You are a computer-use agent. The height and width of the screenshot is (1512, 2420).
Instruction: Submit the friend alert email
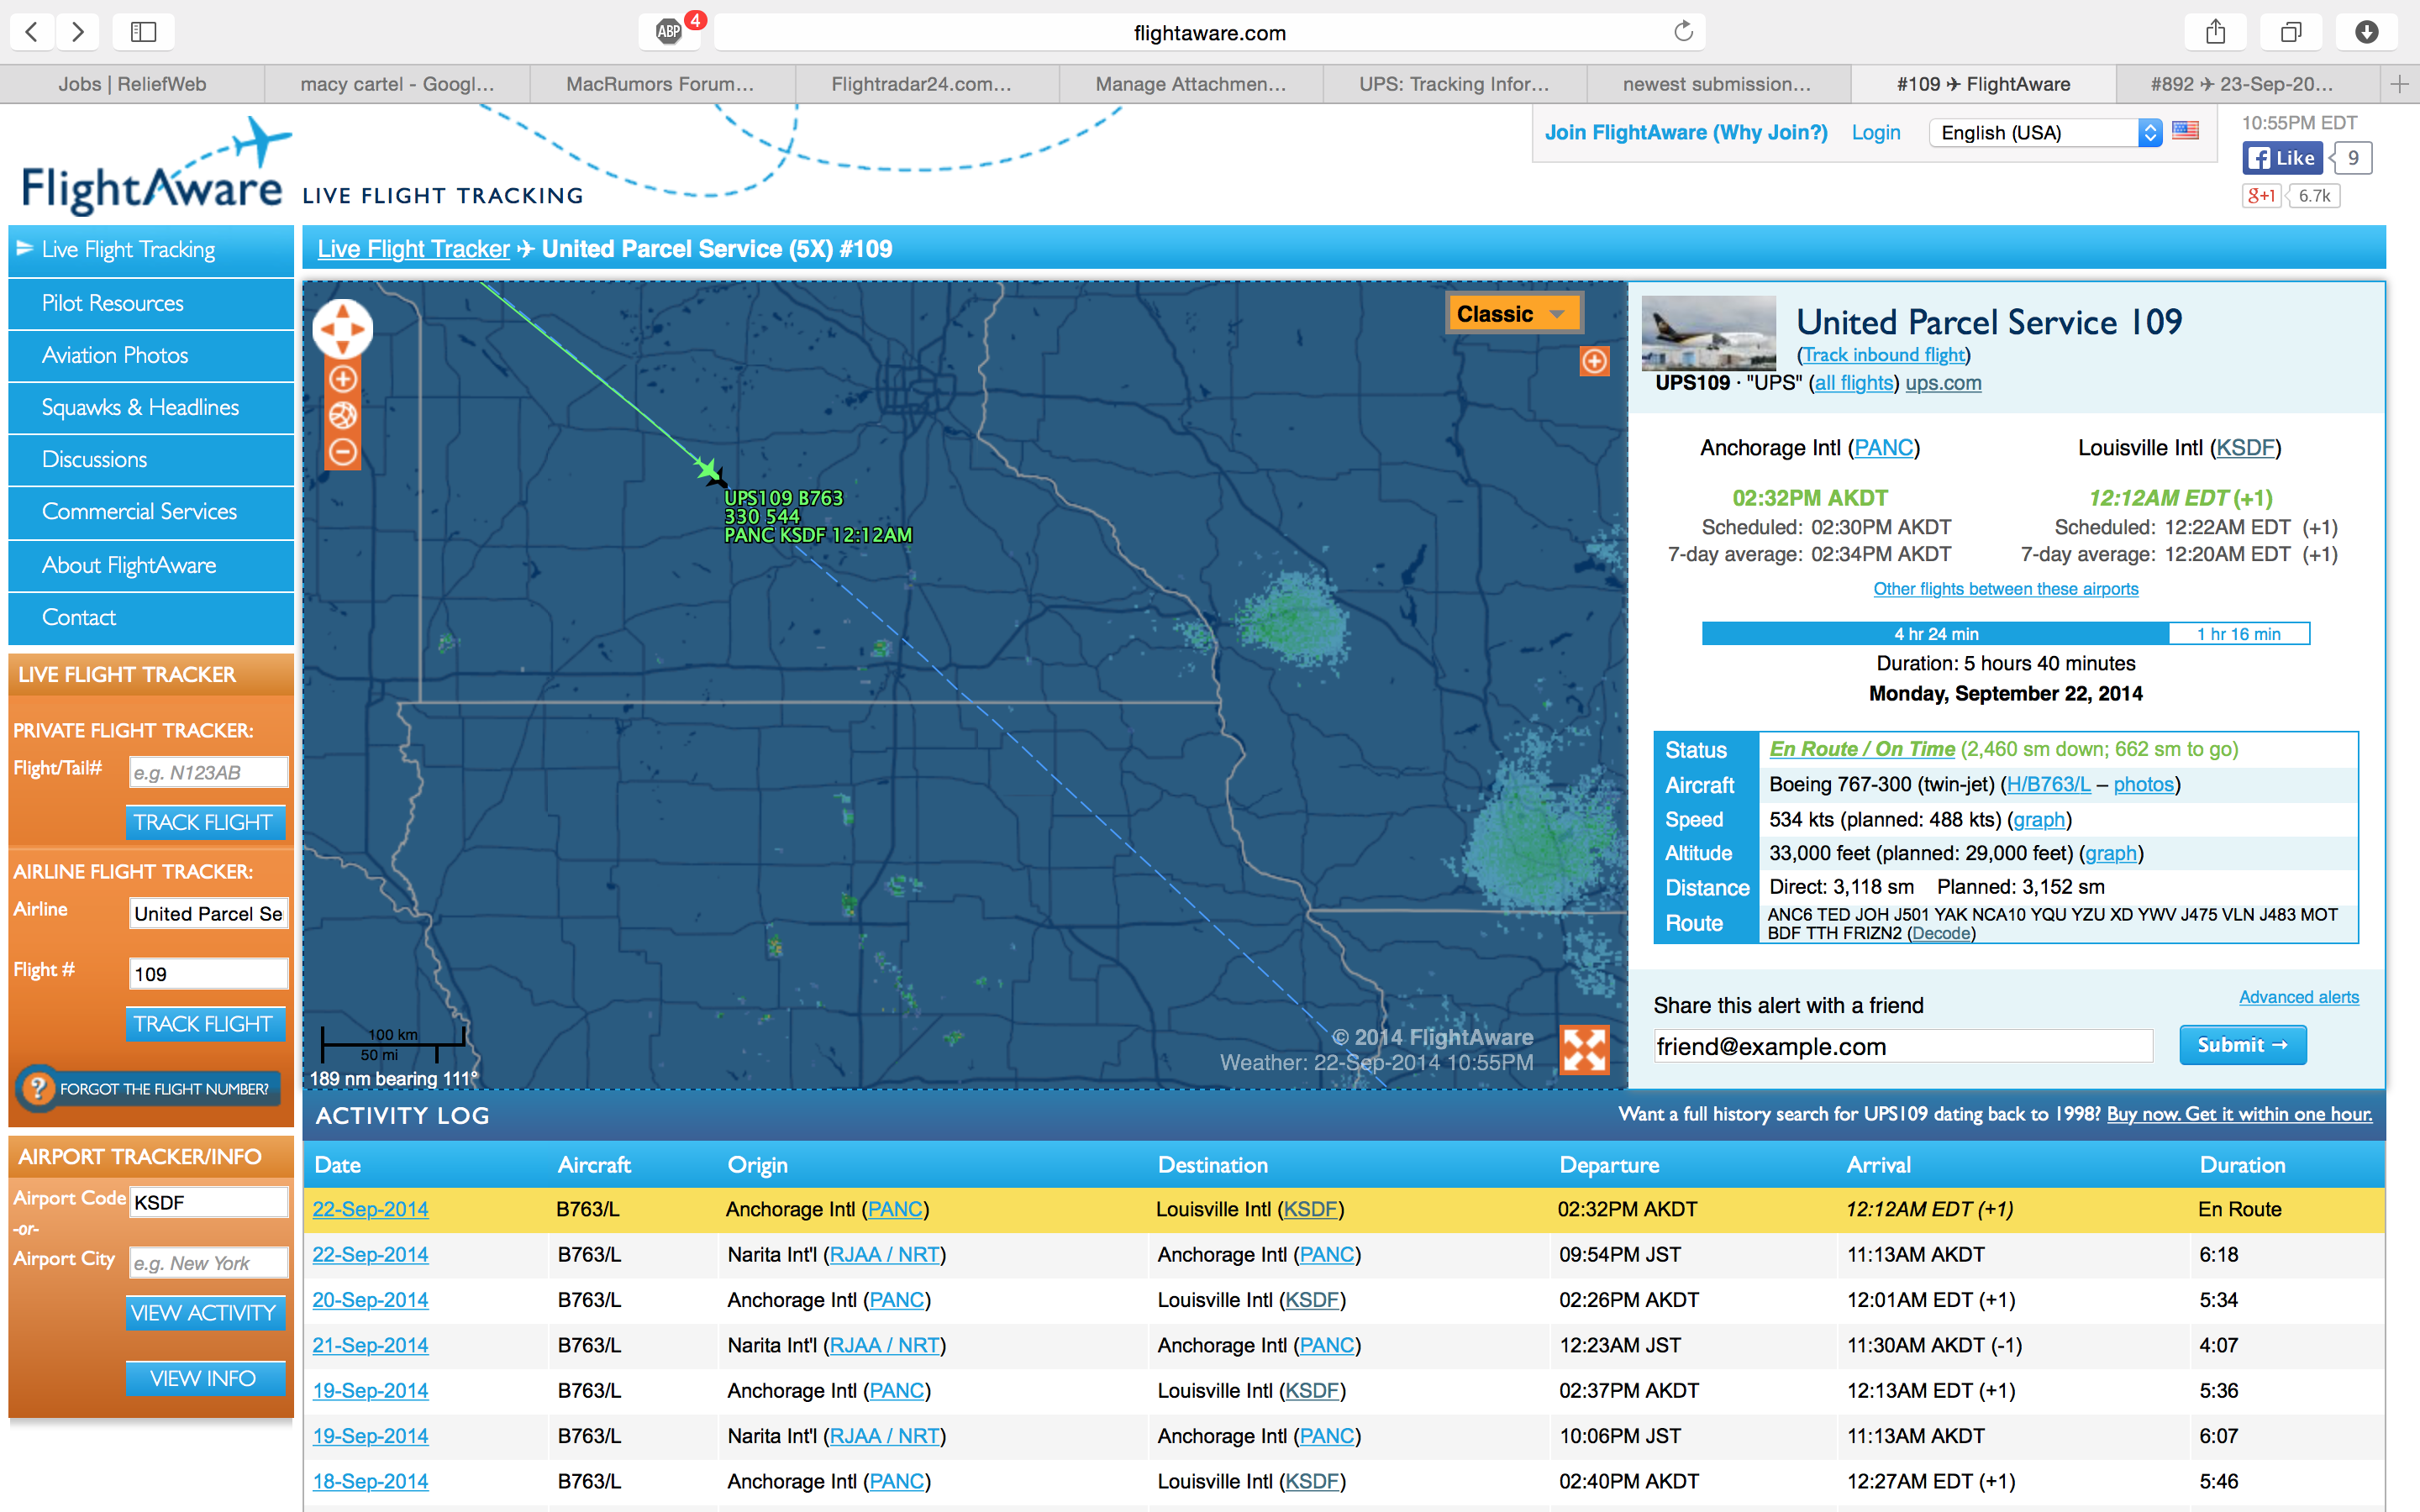point(2242,1045)
